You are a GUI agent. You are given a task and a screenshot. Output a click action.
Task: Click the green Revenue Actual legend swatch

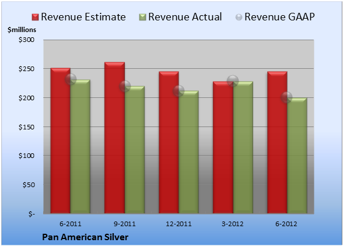[142, 17]
